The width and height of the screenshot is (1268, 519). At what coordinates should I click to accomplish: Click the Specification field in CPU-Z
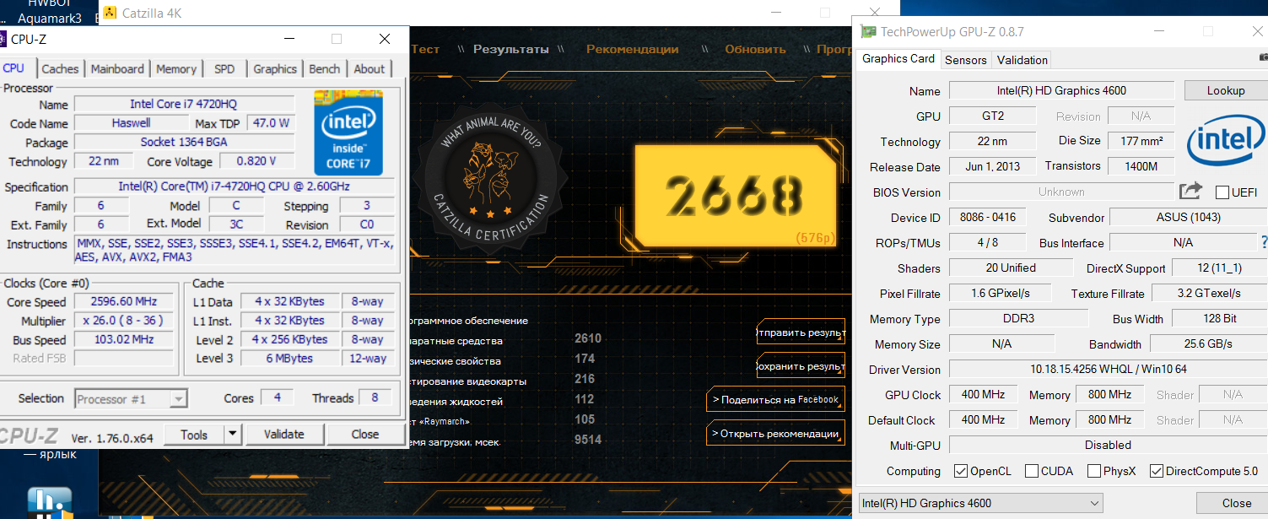pos(235,187)
